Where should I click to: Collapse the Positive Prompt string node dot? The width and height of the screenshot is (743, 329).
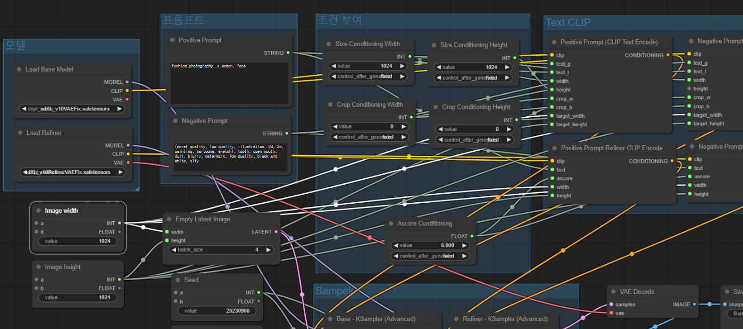tap(173, 40)
